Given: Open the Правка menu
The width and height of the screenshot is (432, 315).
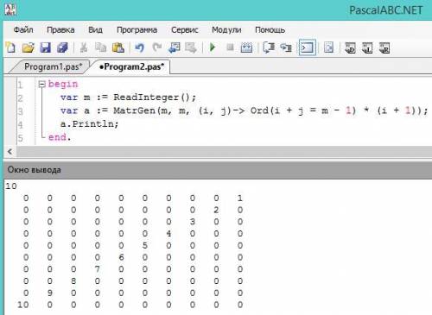Looking at the screenshot, I should pyautogui.click(x=60, y=30).
